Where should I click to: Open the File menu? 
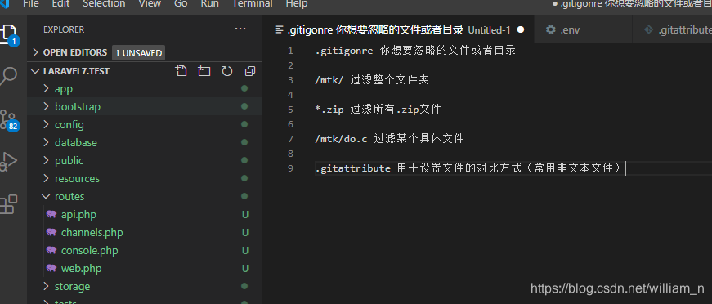(30, 4)
